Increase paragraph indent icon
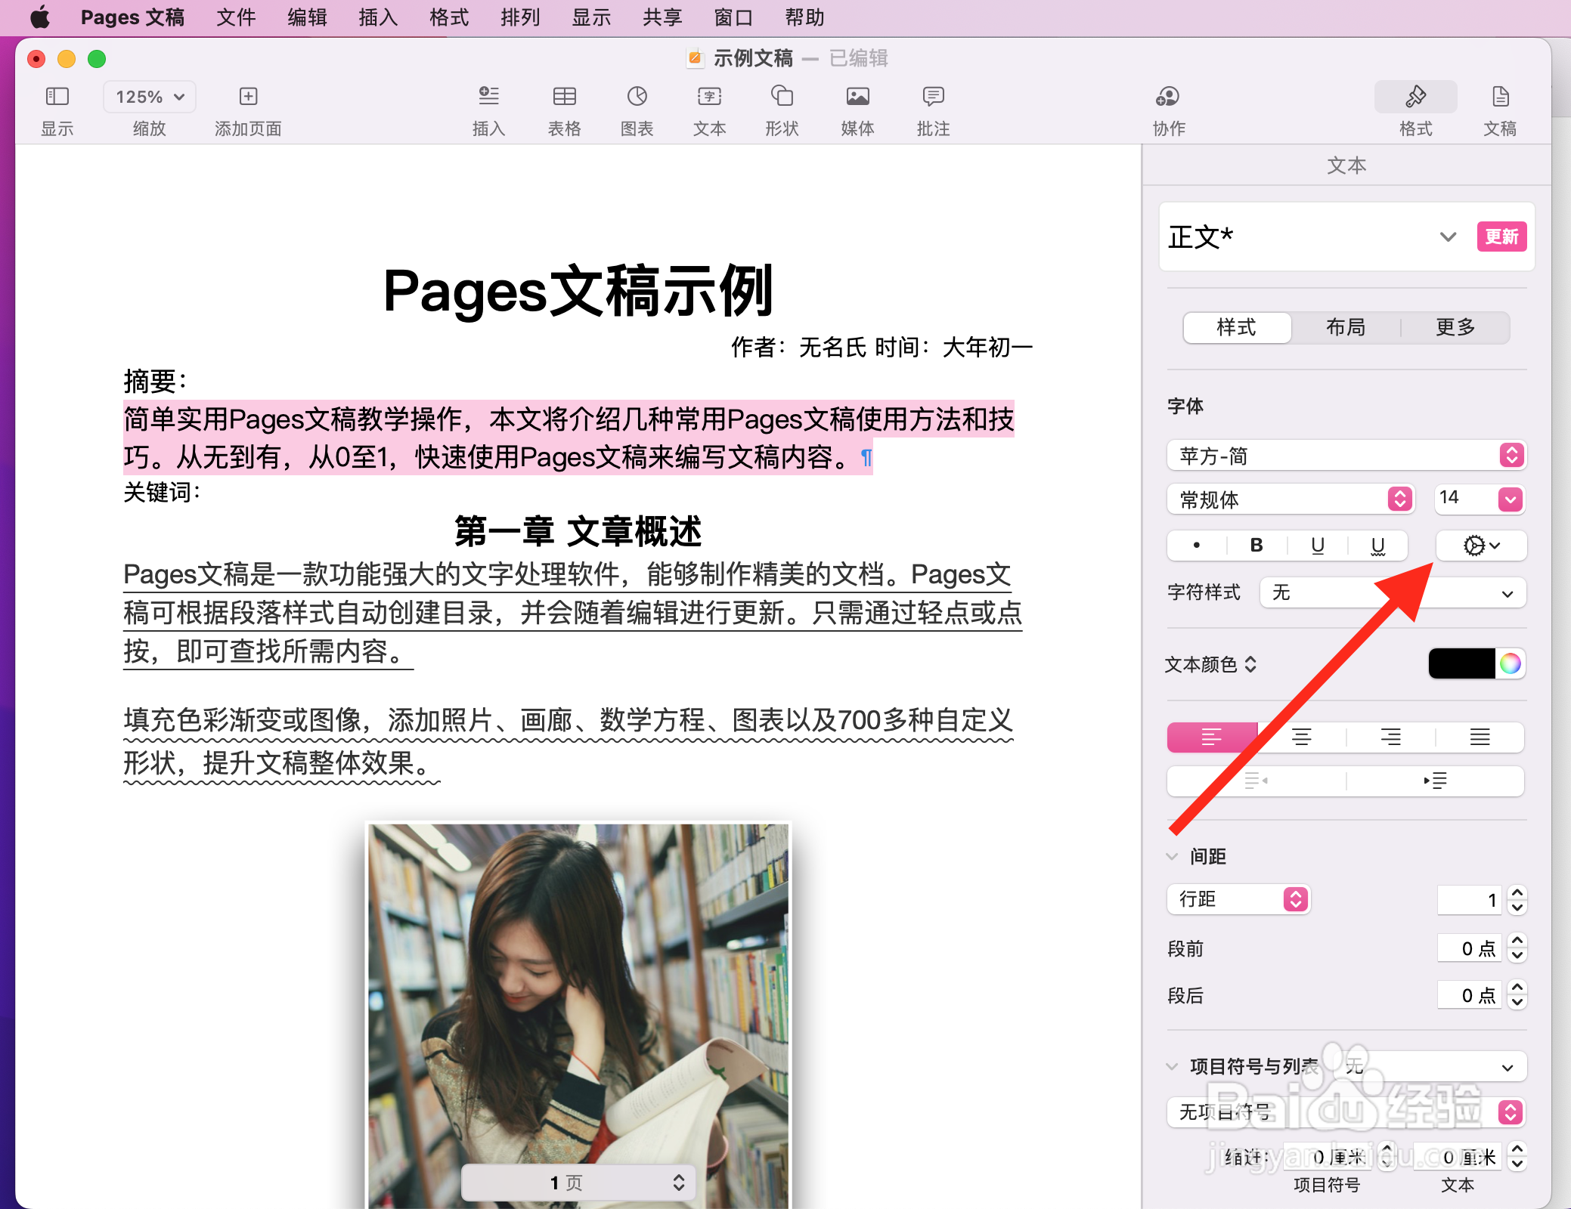This screenshot has width=1571, height=1209. coord(1435,781)
